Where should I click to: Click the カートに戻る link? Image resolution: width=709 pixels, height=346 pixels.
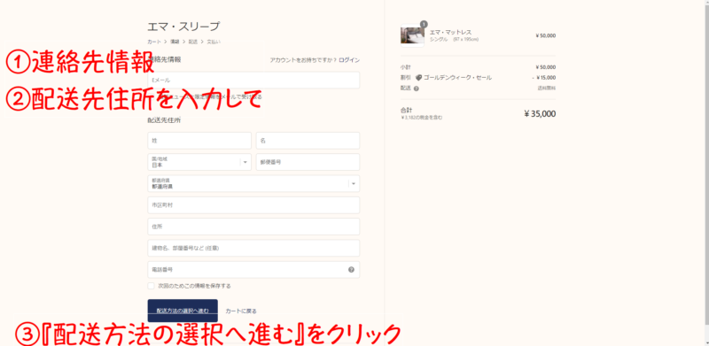(x=241, y=311)
